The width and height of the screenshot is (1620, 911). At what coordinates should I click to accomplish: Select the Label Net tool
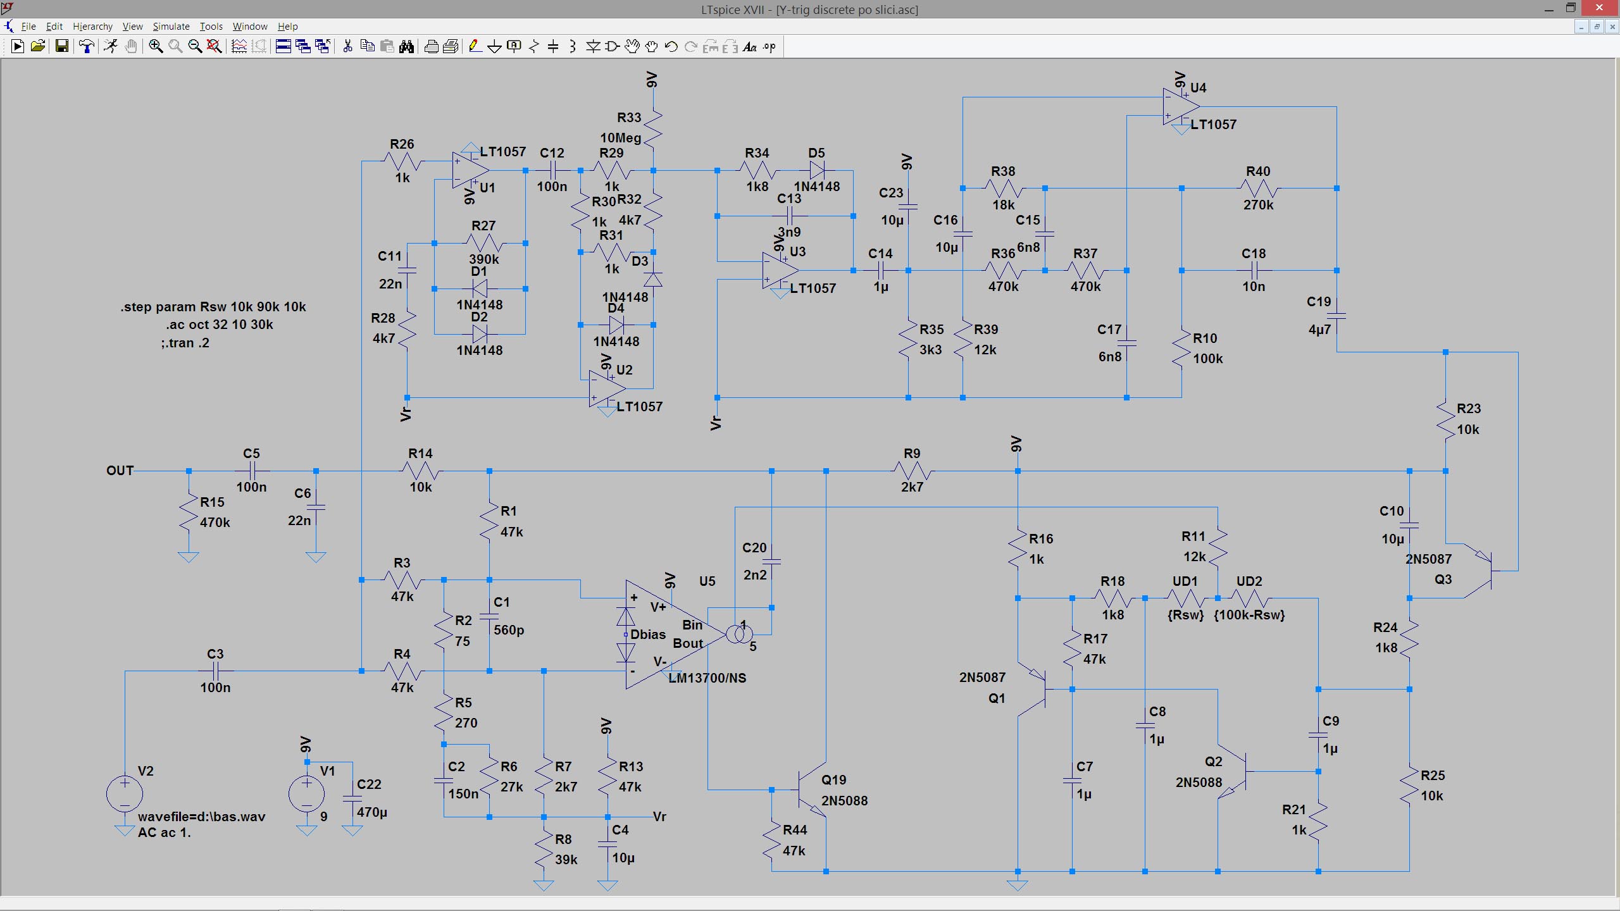[x=514, y=46]
